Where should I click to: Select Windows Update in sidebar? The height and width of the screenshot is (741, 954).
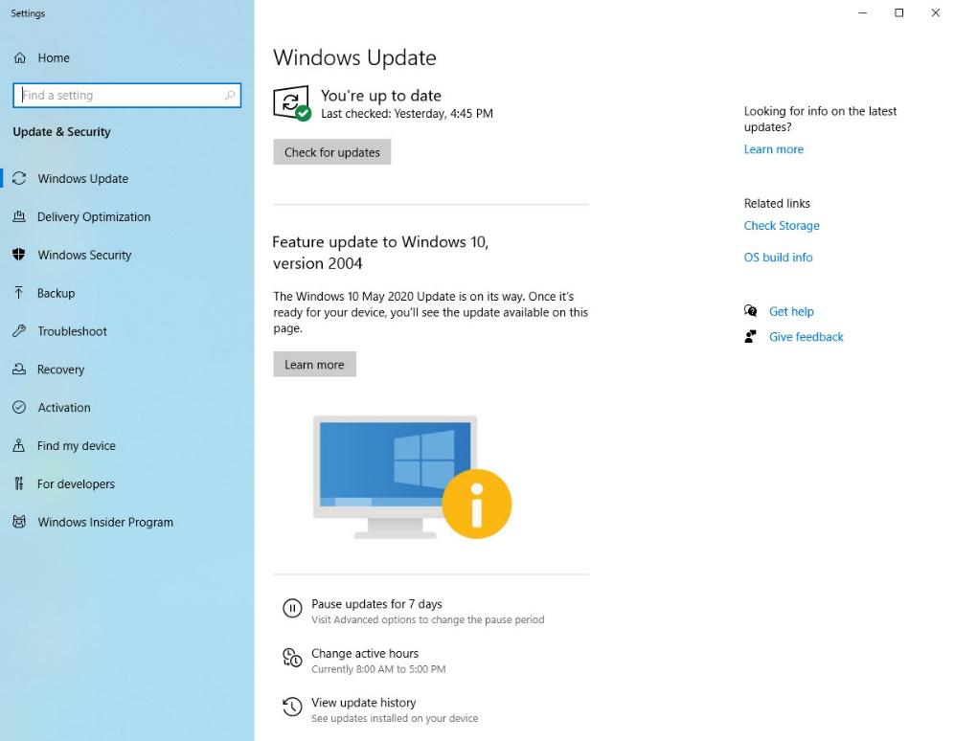click(x=82, y=179)
